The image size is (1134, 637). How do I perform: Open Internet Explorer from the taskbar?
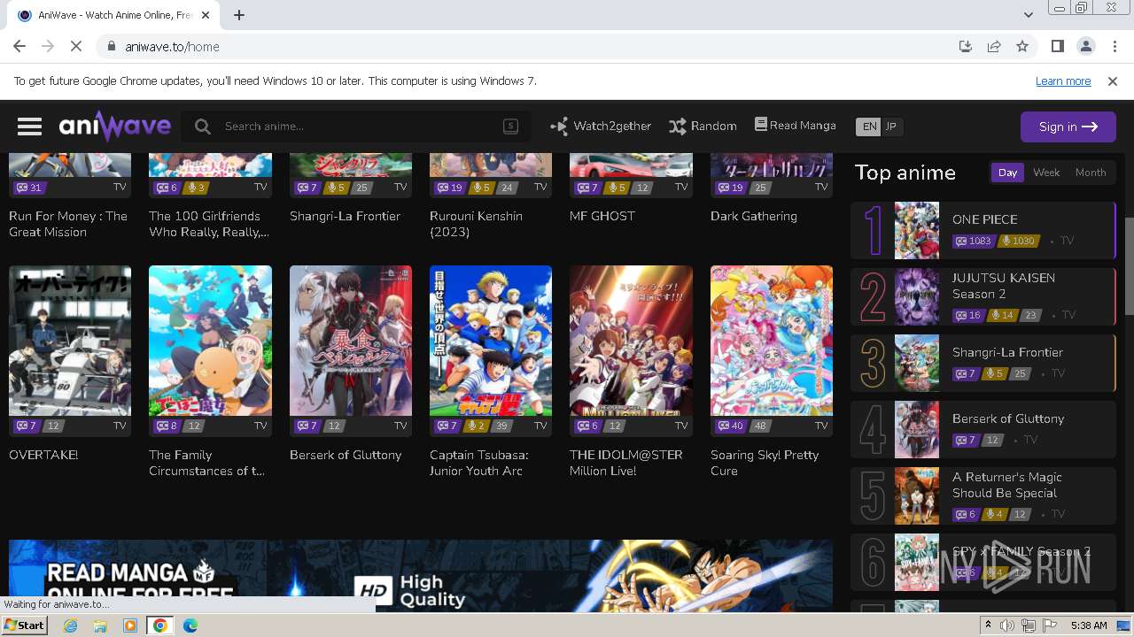pyautogui.click(x=70, y=625)
